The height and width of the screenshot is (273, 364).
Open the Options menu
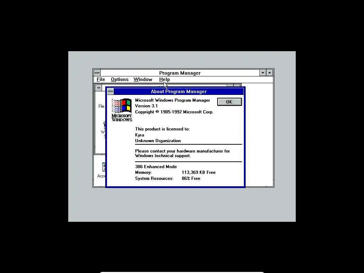119,79
